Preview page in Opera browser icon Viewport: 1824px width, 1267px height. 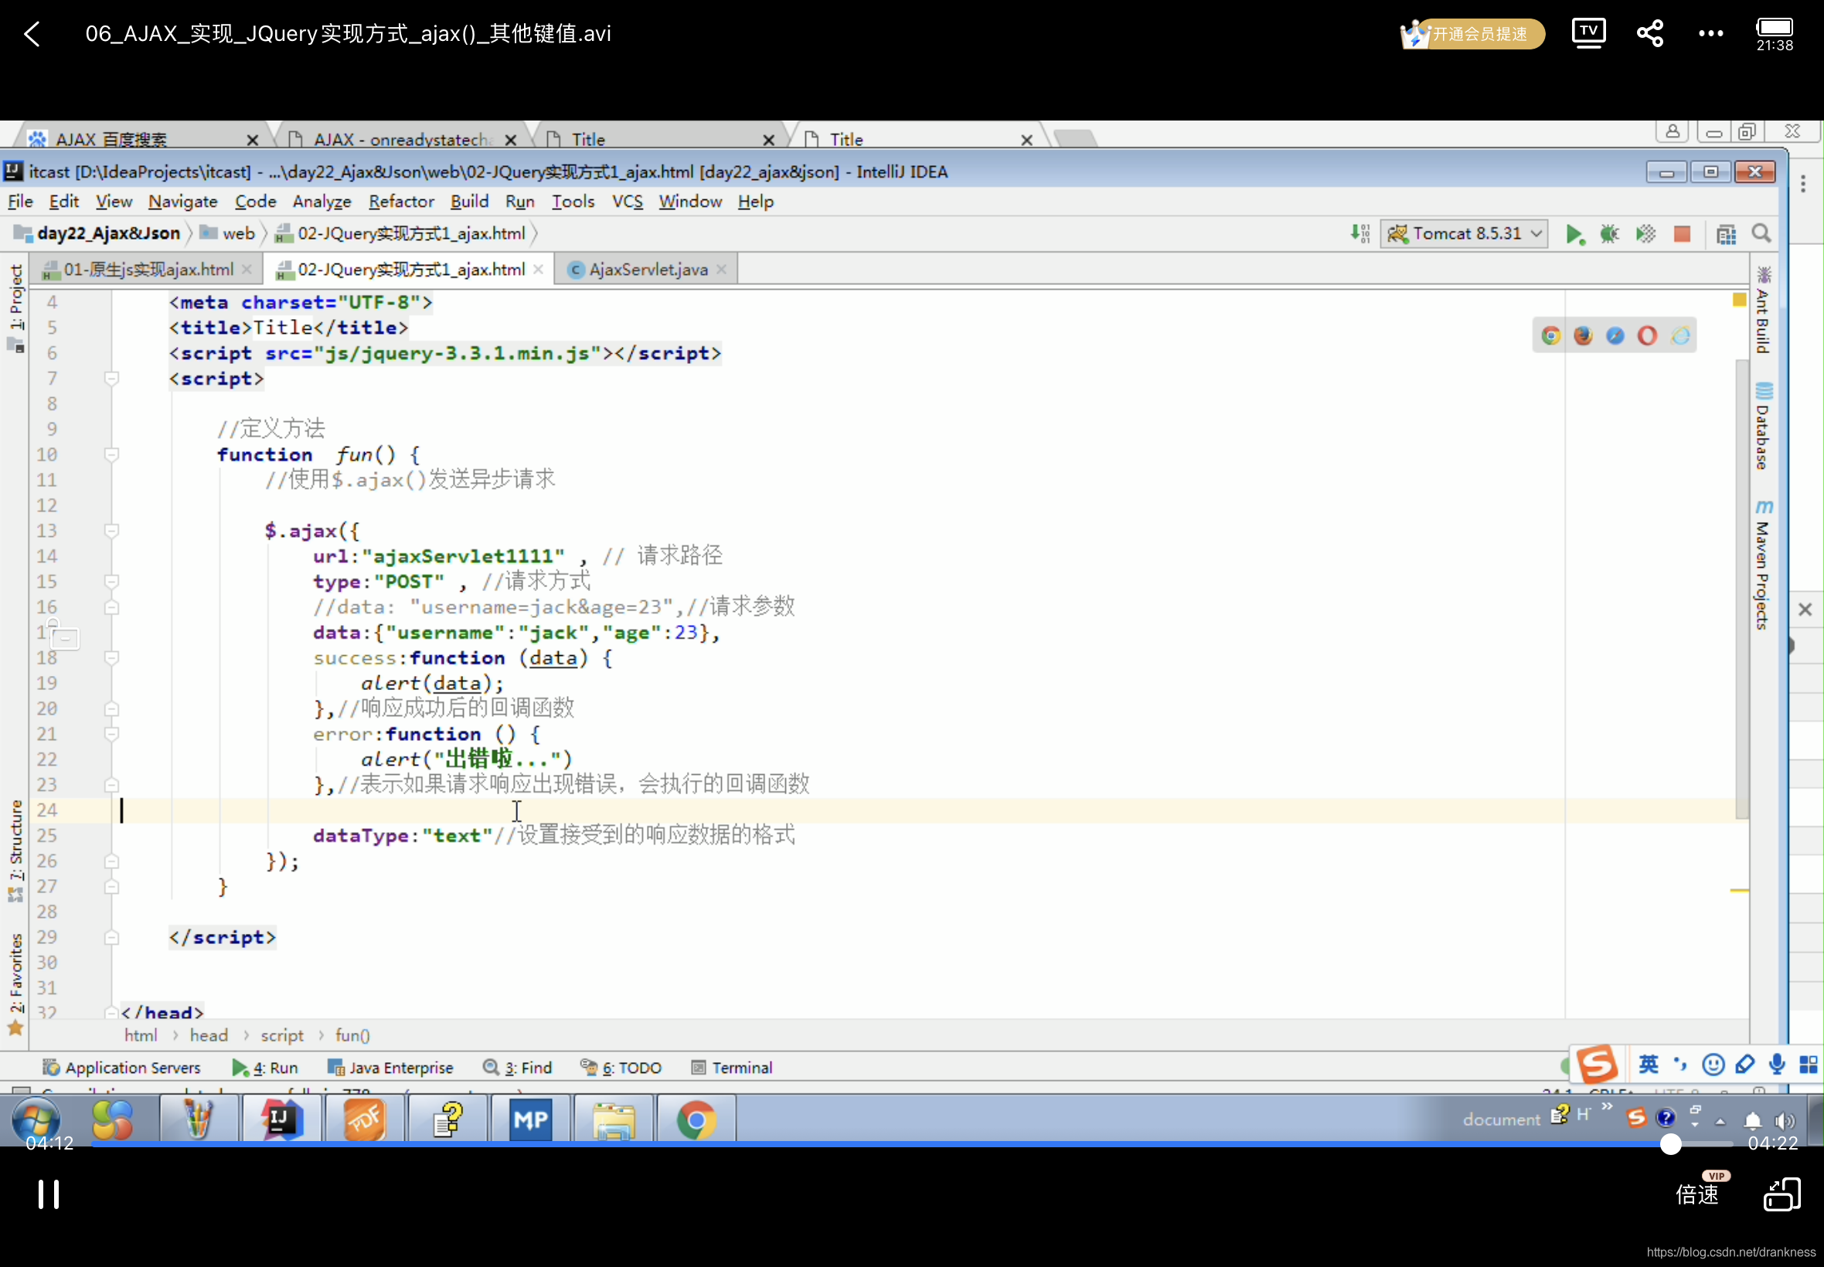pos(1648,336)
